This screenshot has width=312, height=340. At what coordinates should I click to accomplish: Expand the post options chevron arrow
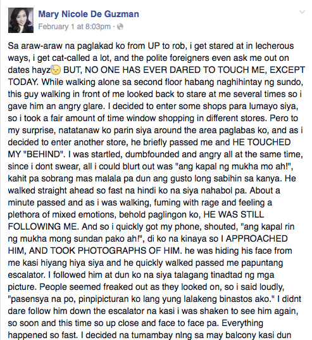point(302,11)
